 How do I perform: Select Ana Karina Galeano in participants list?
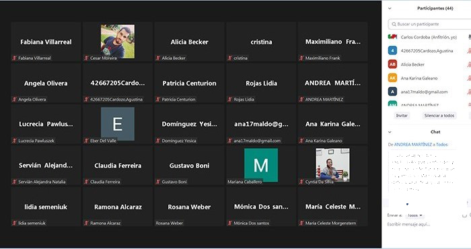429,78
